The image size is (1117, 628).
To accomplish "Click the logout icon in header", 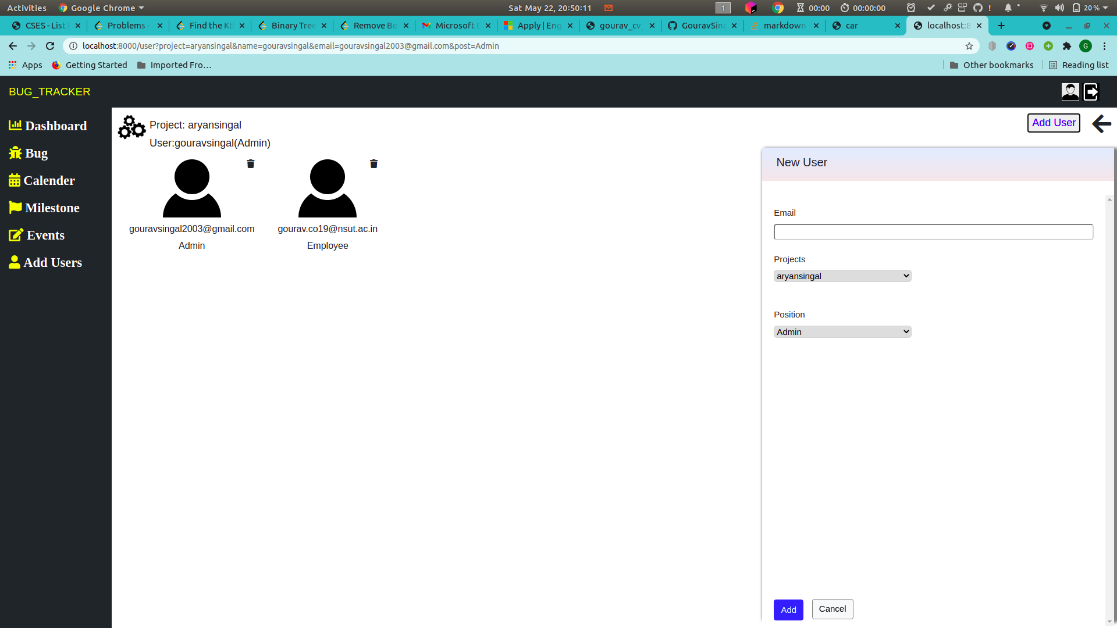I will (x=1091, y=92).
